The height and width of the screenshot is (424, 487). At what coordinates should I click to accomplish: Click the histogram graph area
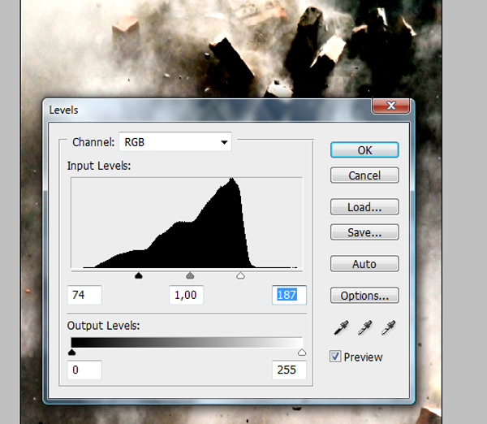187,223
